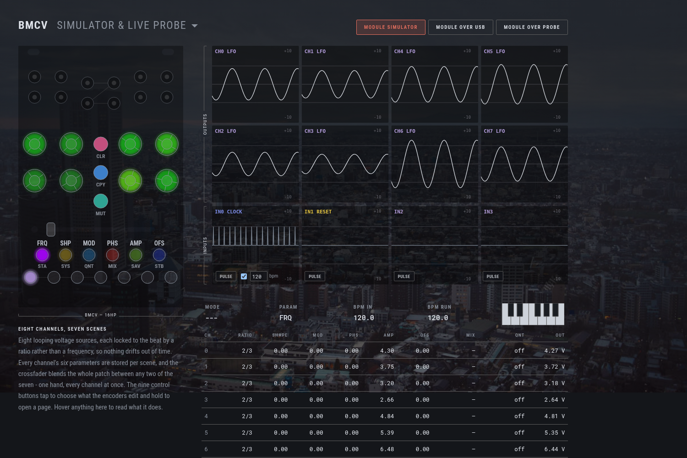The height and width of the screenshot is (458, 687).
Task: Click the CH4 LFO scope panel
Action: click(x=435, y=84)
